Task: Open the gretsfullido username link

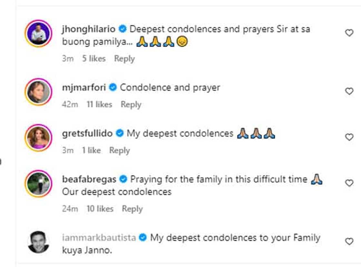Action: pyautogui.click(x=87, y=133)
